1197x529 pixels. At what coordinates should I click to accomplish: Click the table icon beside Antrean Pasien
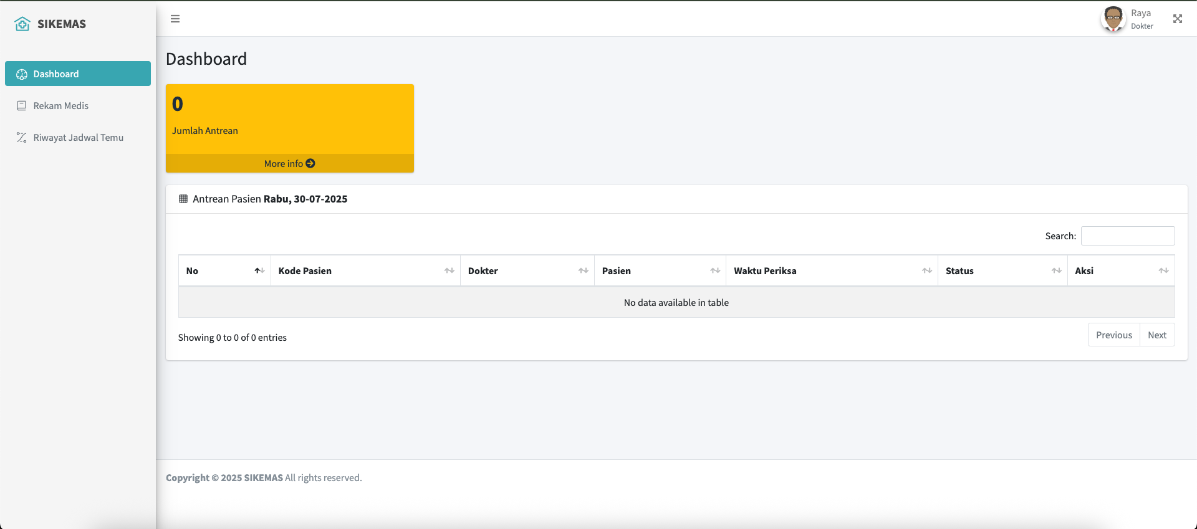183,199
